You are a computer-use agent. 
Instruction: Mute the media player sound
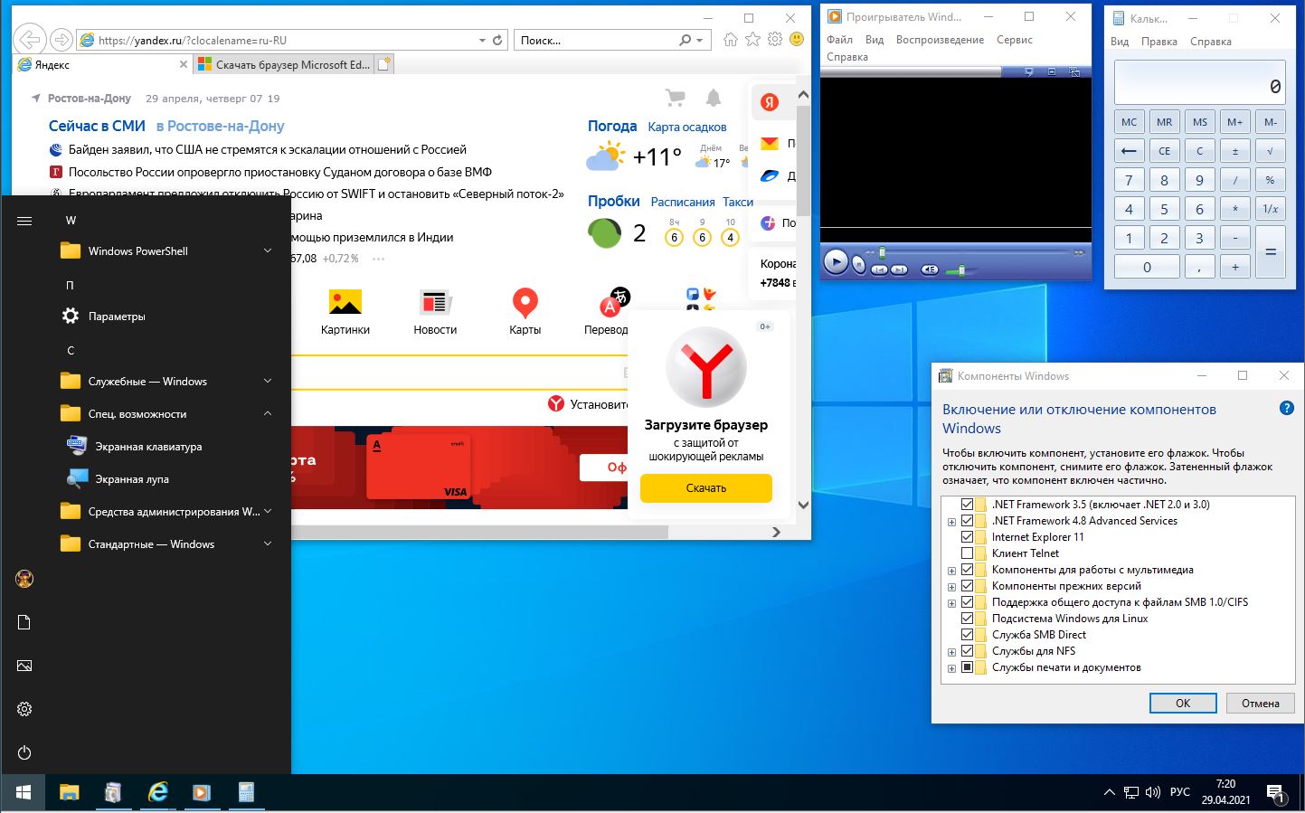pyautogui.click(x=930, y=269)
